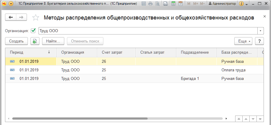This screenshot has height=125, width=271.
Task: Click the Send by email icon
Action: pos(166,4)
